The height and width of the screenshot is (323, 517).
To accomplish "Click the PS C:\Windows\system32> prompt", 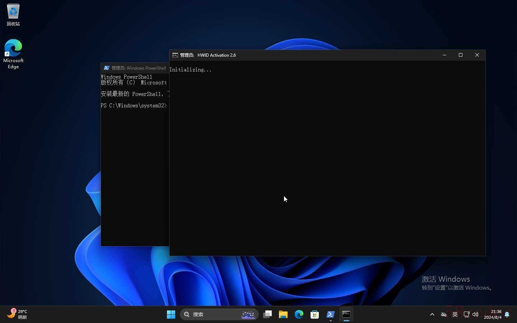I will [x=134, y=106].
